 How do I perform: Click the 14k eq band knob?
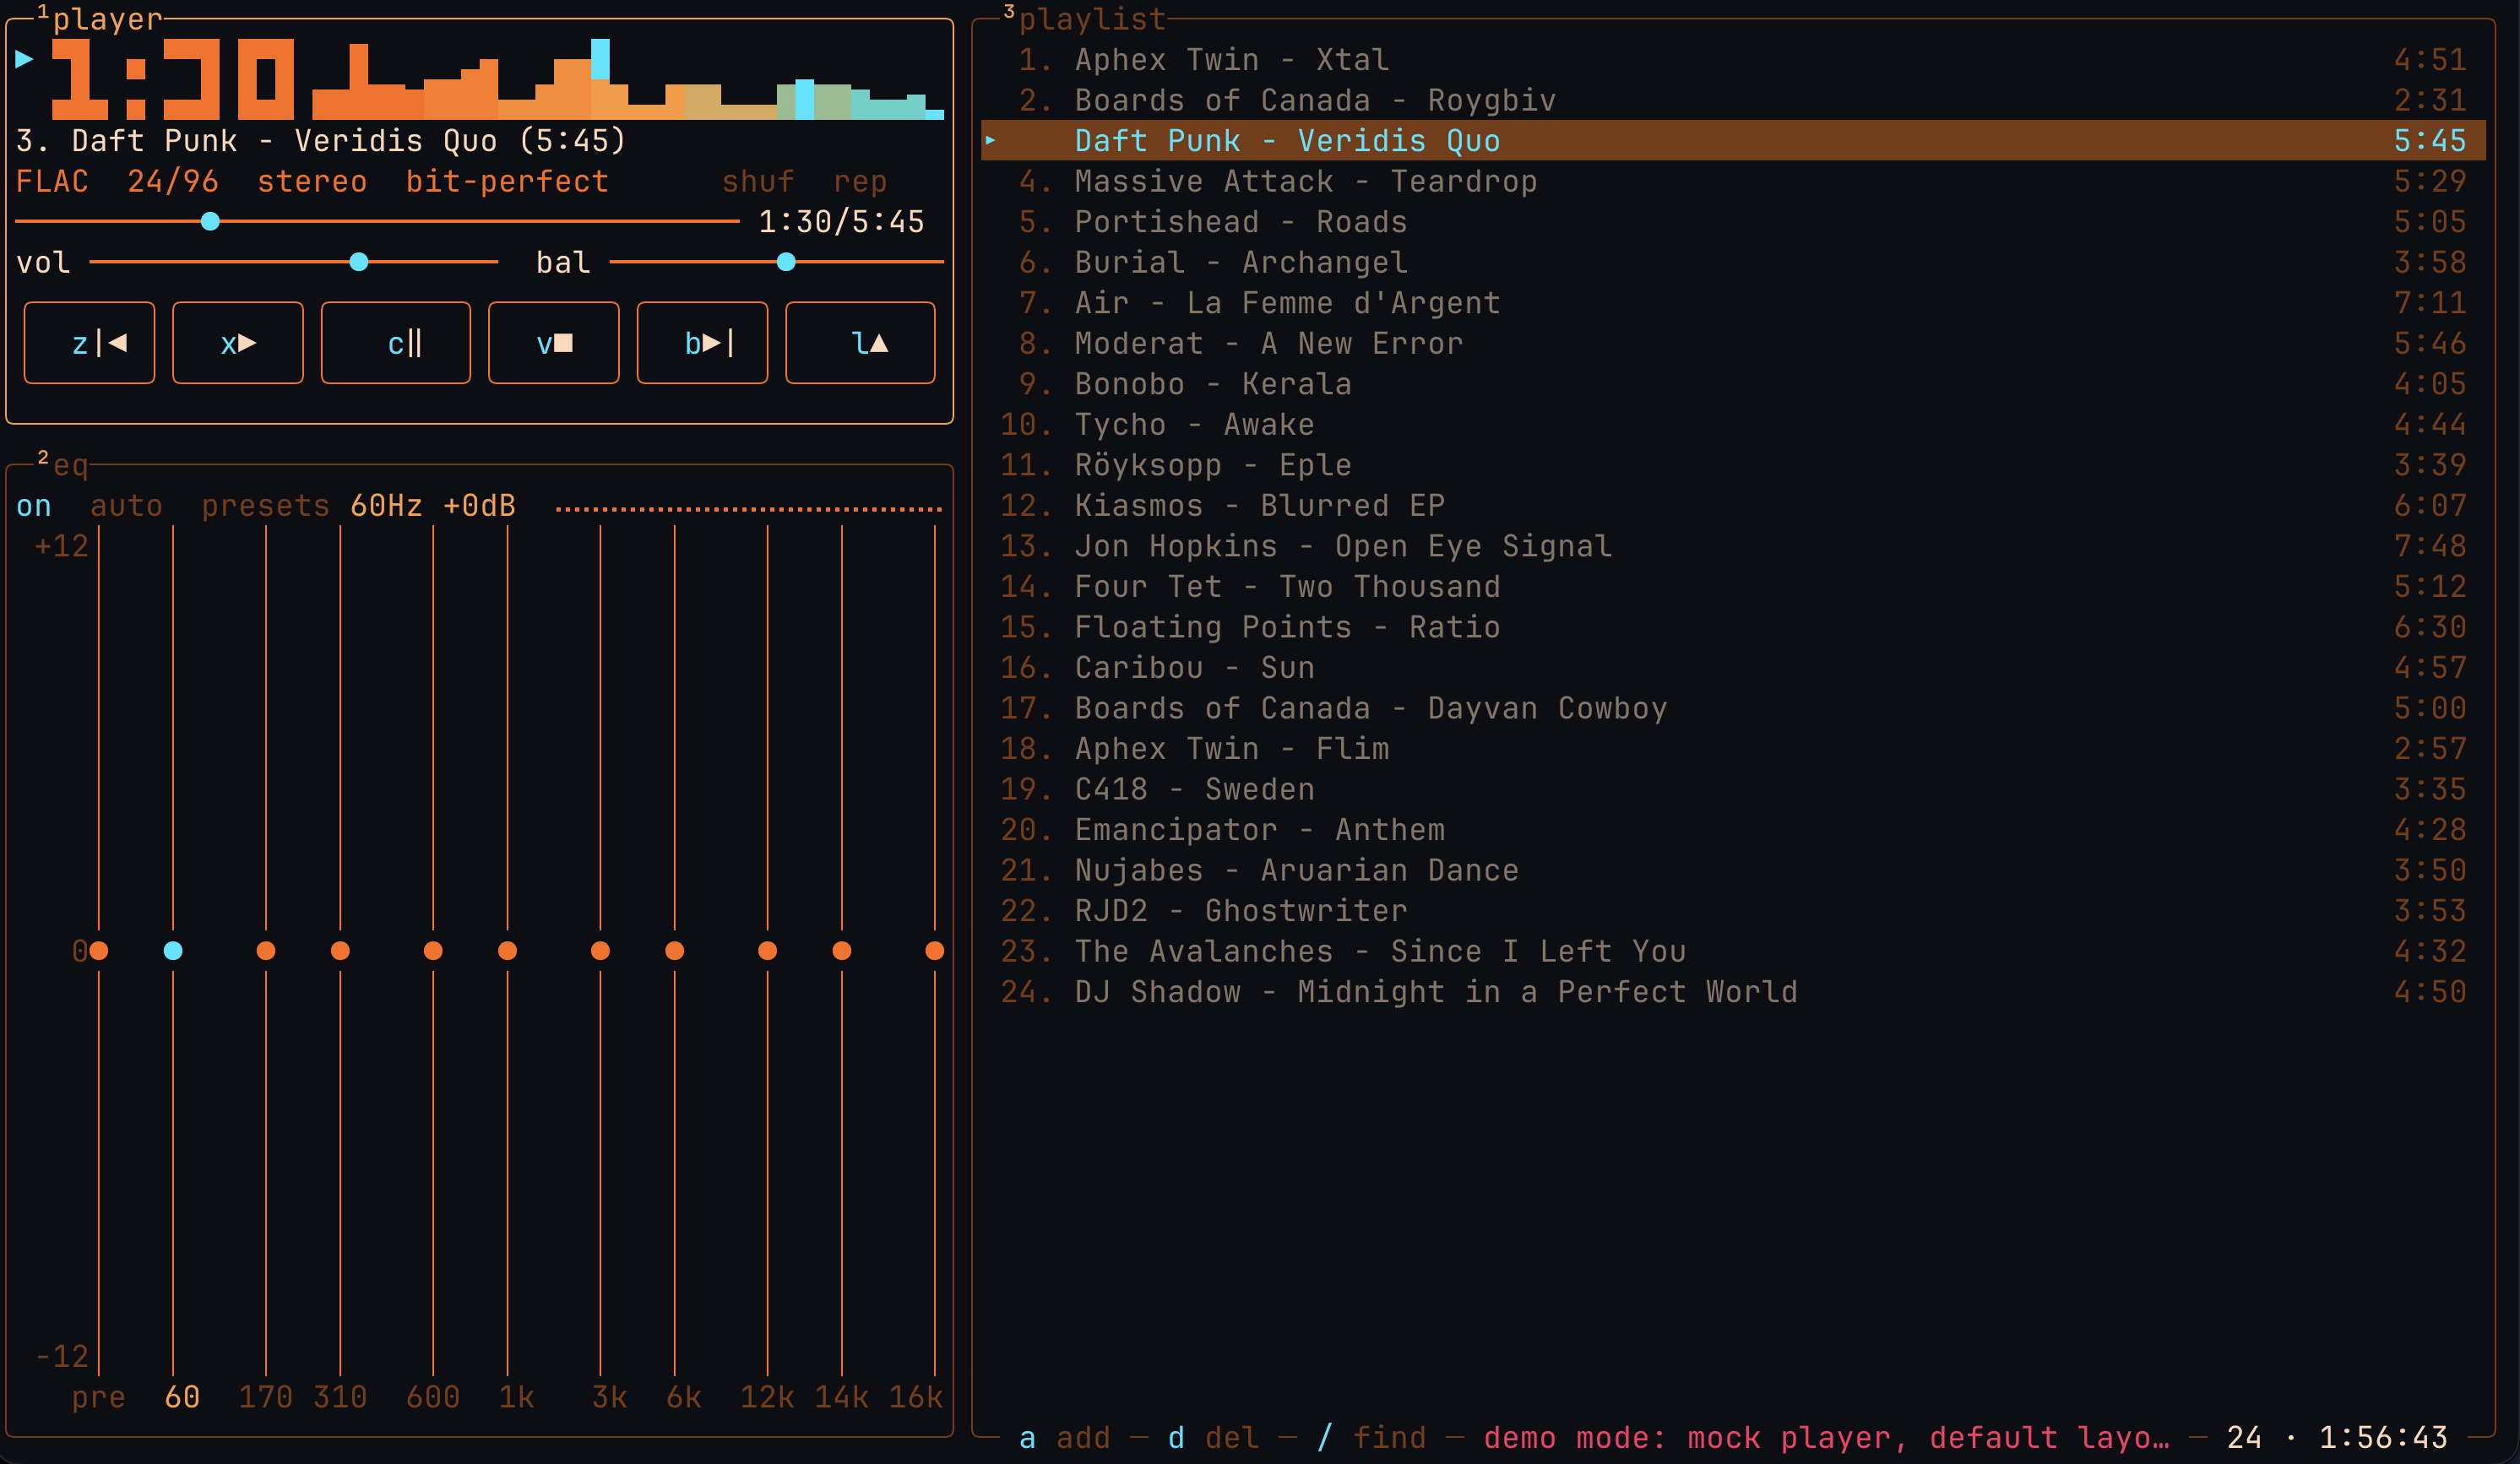click(x=842, y=950)
